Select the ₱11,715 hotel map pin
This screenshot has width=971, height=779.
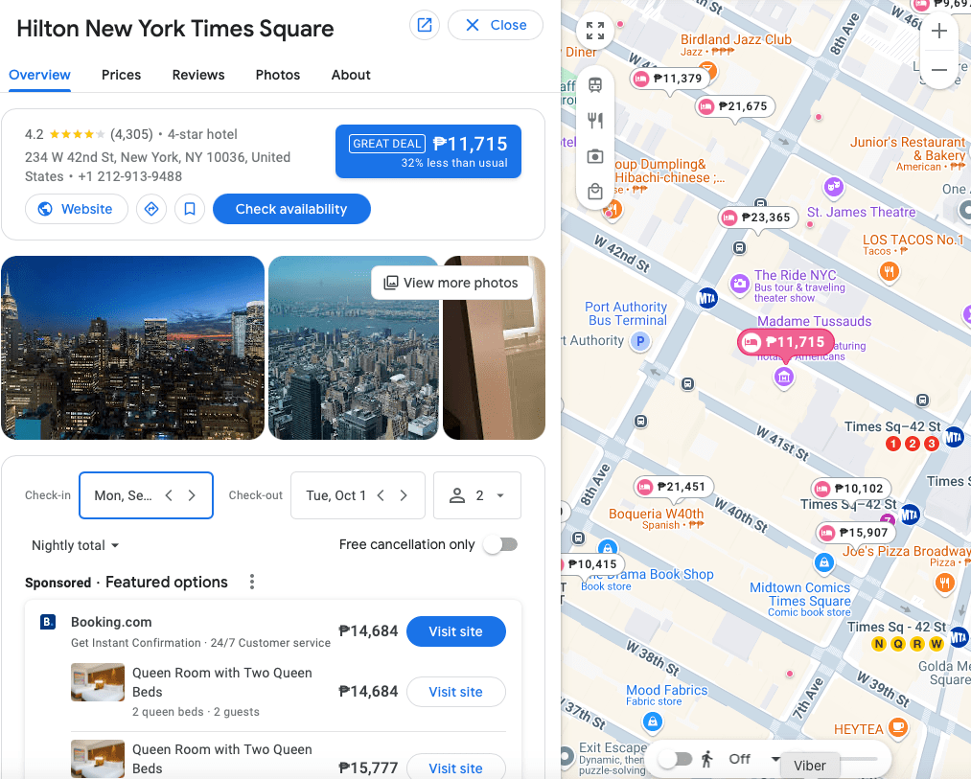click(786, 342)
